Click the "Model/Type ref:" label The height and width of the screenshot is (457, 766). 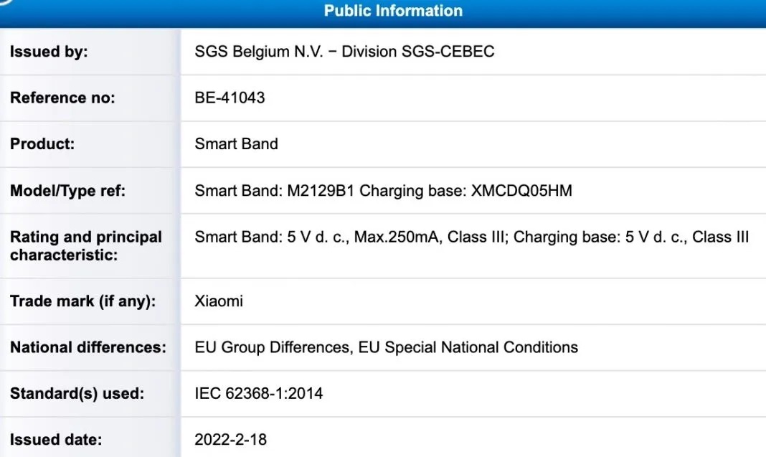(x=67, y=192)
